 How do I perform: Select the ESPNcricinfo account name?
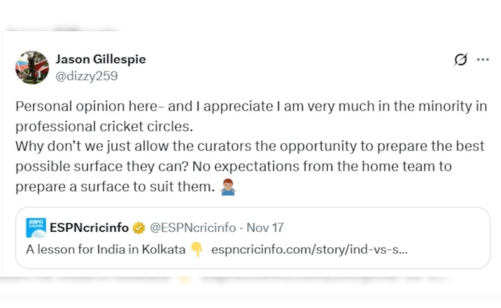pos(89,228)
